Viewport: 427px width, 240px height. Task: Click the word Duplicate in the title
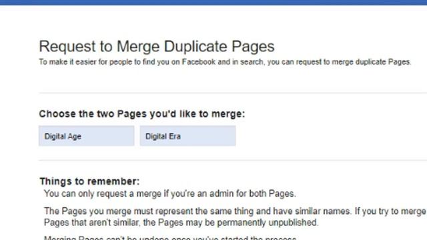pyautogui.click(x=195, y=46)
